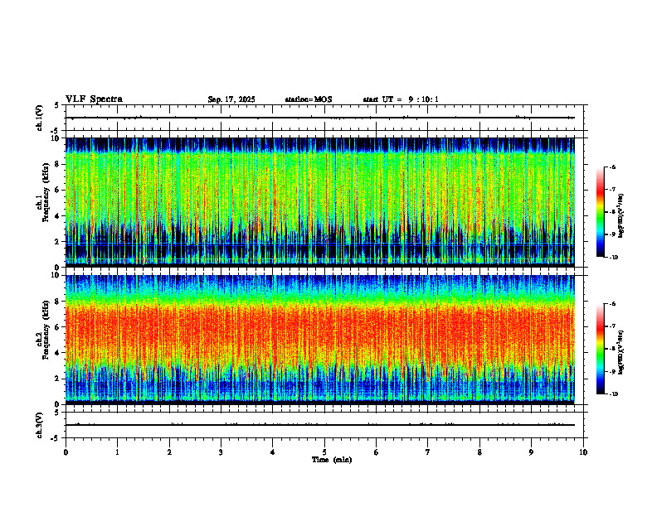Image resolution: width=657 pixels, height=507 pixels.
Task: Click the time axis tick label "0"
Action: coord(66,452)
